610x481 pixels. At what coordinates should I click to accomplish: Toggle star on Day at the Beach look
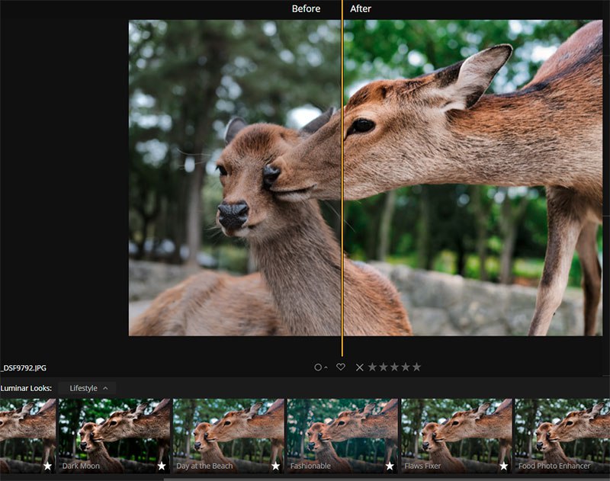tap(275, 466)
